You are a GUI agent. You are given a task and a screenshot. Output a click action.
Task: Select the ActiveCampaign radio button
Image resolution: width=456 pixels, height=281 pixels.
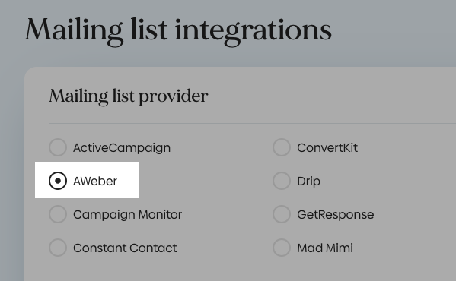[58, 147]
